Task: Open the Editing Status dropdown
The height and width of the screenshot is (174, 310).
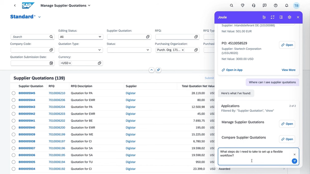Action: pos(80,37)
